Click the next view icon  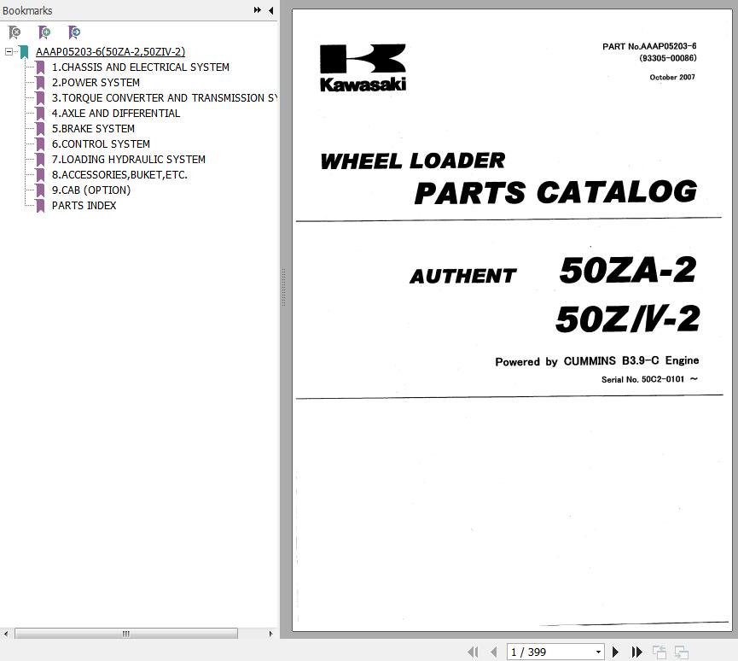(x=681, y=652)
